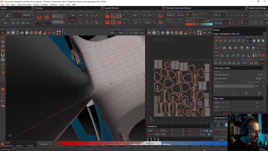Toggle the Fill holes option in Unwrap
This screenshot has width=268, height=151.
[81, 23]
